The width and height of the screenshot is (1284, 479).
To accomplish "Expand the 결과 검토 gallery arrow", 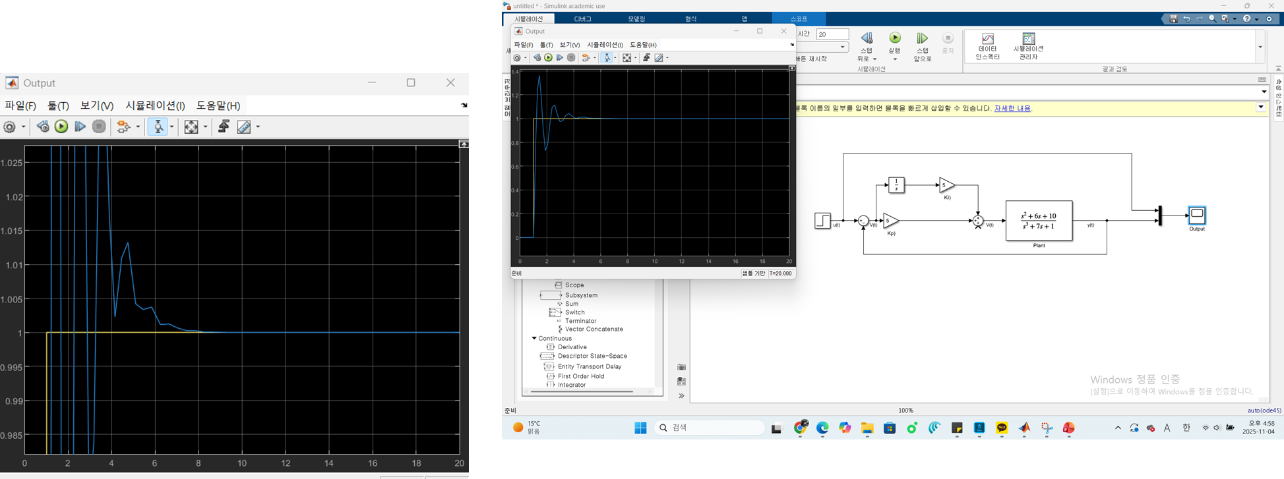I will click(1260, 47).
